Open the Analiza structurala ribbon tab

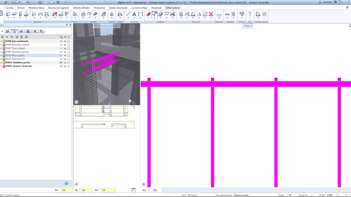click(x=118, y=8)
